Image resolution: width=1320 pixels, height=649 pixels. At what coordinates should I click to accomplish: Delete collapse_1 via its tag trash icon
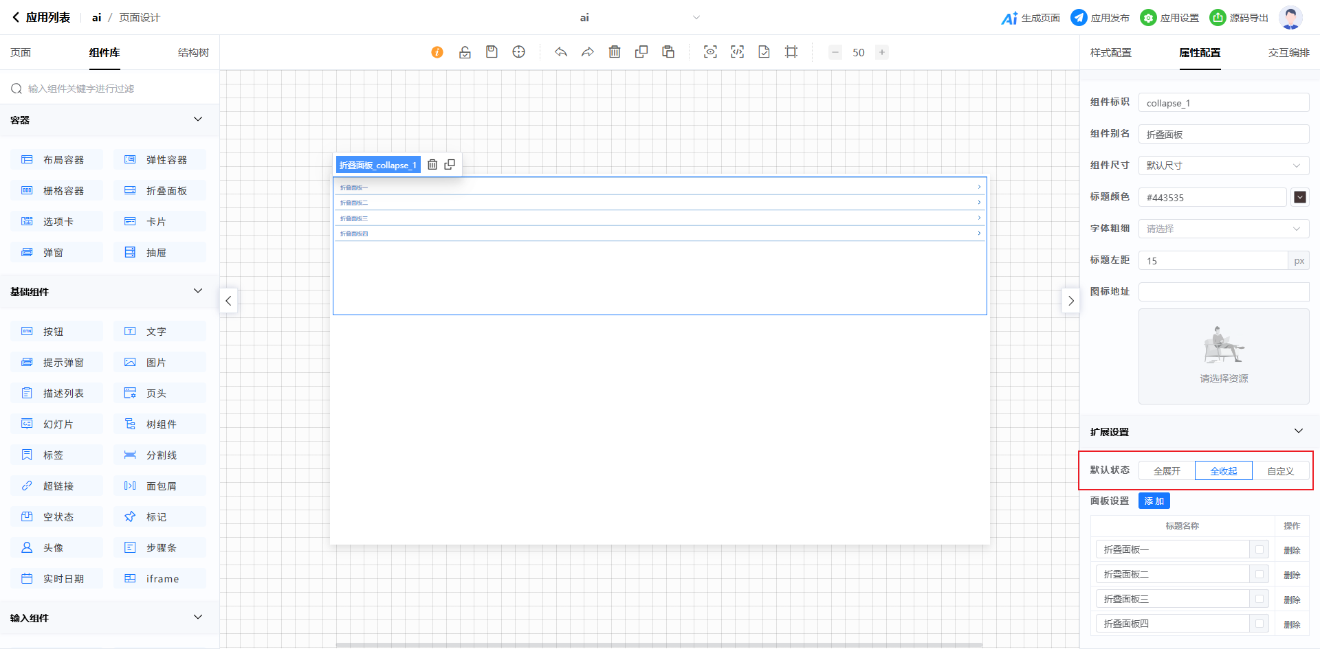pyautogui.click(x=432, y=165)
